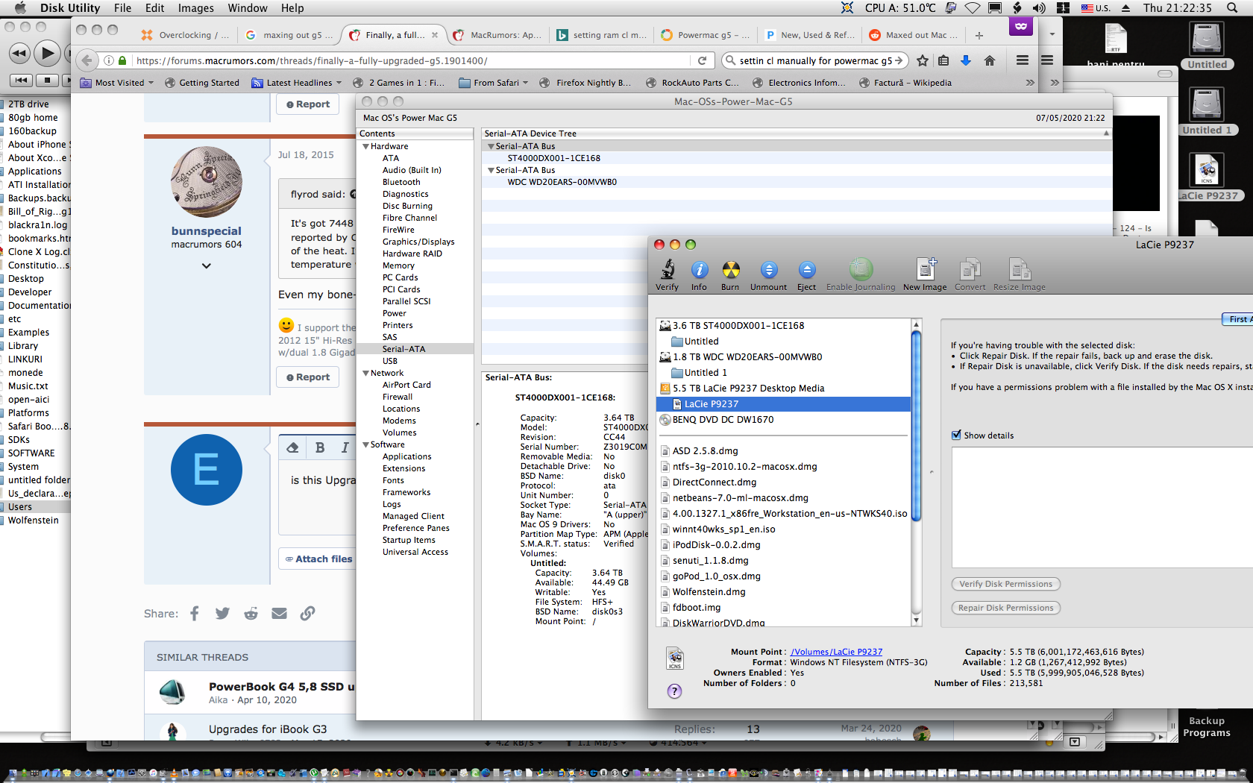
Task: Open the Window menu
Action: click(x=247, y=7)
